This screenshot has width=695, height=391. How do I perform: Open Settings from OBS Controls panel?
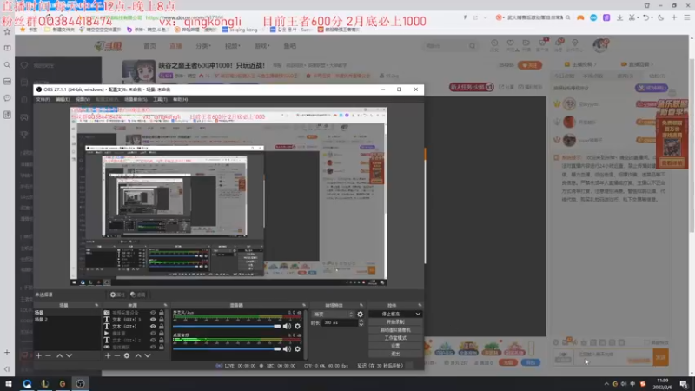click(395, 346)
